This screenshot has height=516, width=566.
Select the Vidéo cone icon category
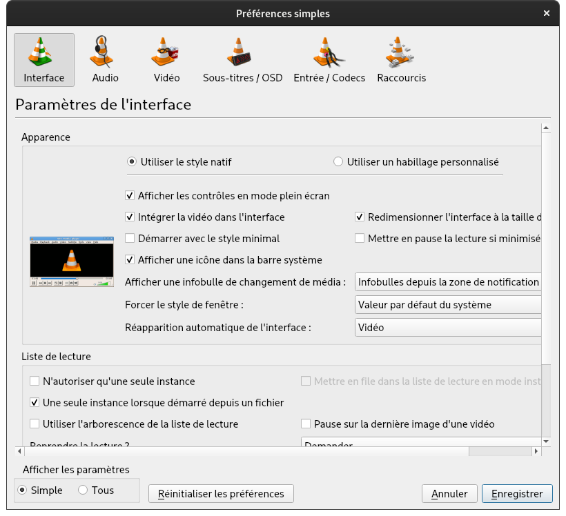click(166, 59)
